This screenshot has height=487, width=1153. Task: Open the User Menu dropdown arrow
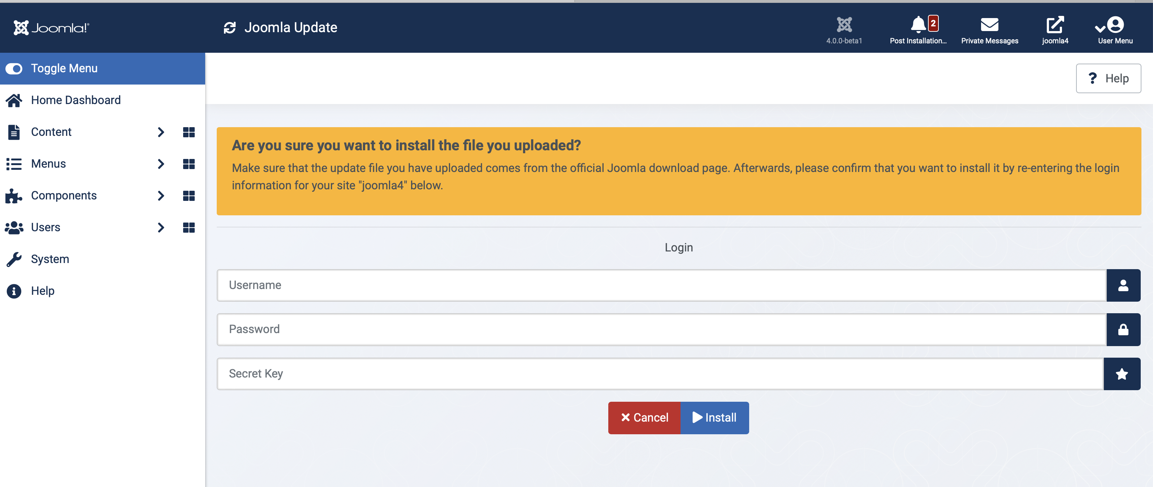coord(1100,29)
